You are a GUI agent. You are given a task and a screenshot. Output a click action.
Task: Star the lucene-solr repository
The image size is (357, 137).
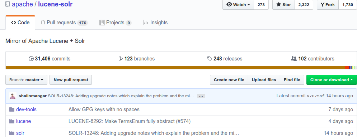click(284, 5)
